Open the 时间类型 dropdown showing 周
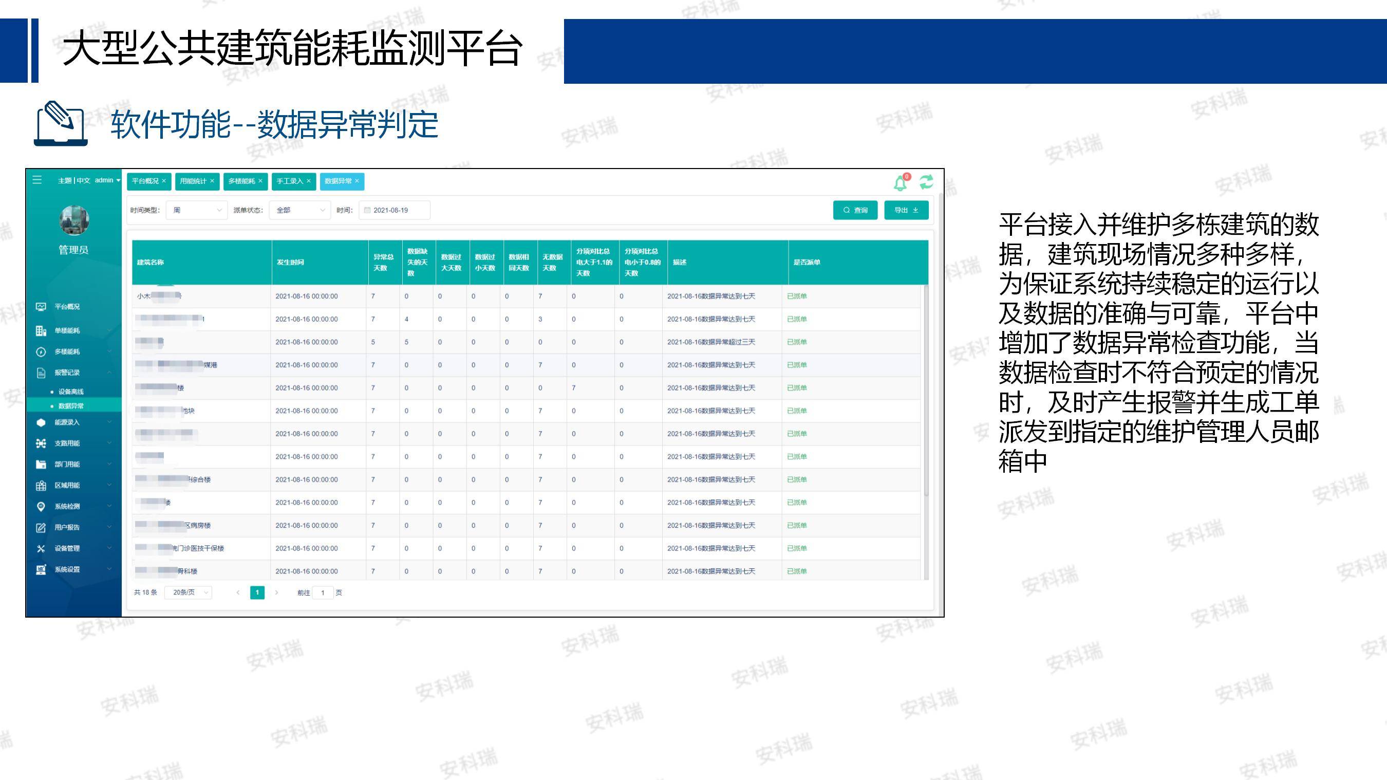Image resolution: width=1387 pixels, height=780 pixels. 197,210
